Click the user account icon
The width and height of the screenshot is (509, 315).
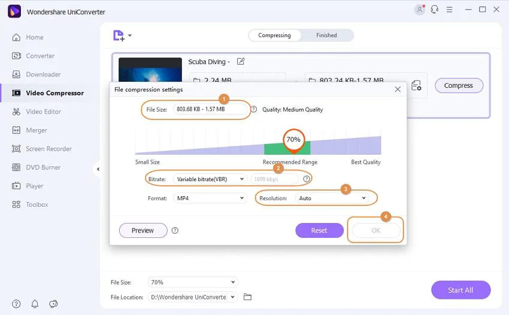coord(419,10)
